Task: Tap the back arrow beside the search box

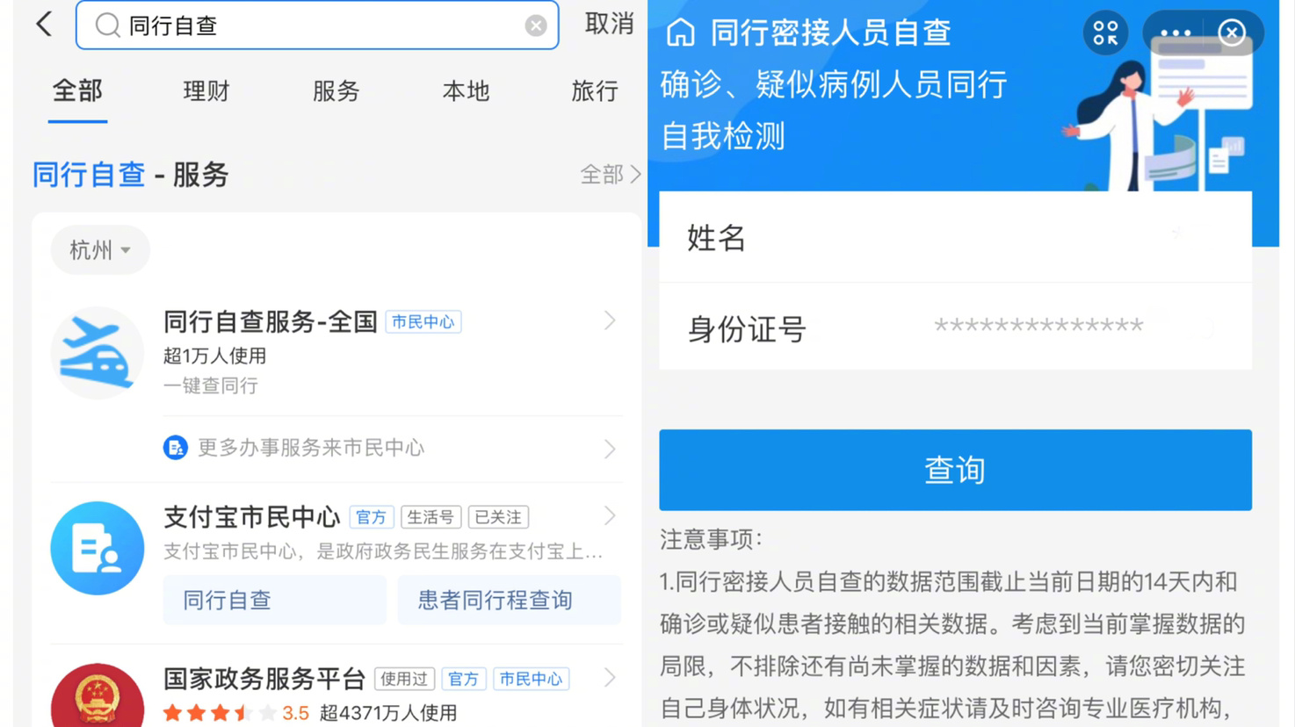Action: point(44,24)
